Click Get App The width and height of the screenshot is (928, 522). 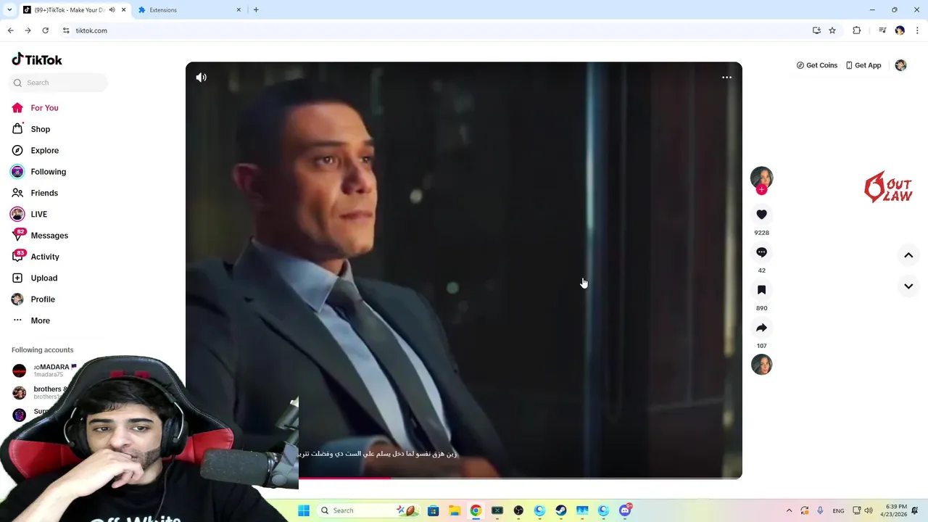click(863, 65)
